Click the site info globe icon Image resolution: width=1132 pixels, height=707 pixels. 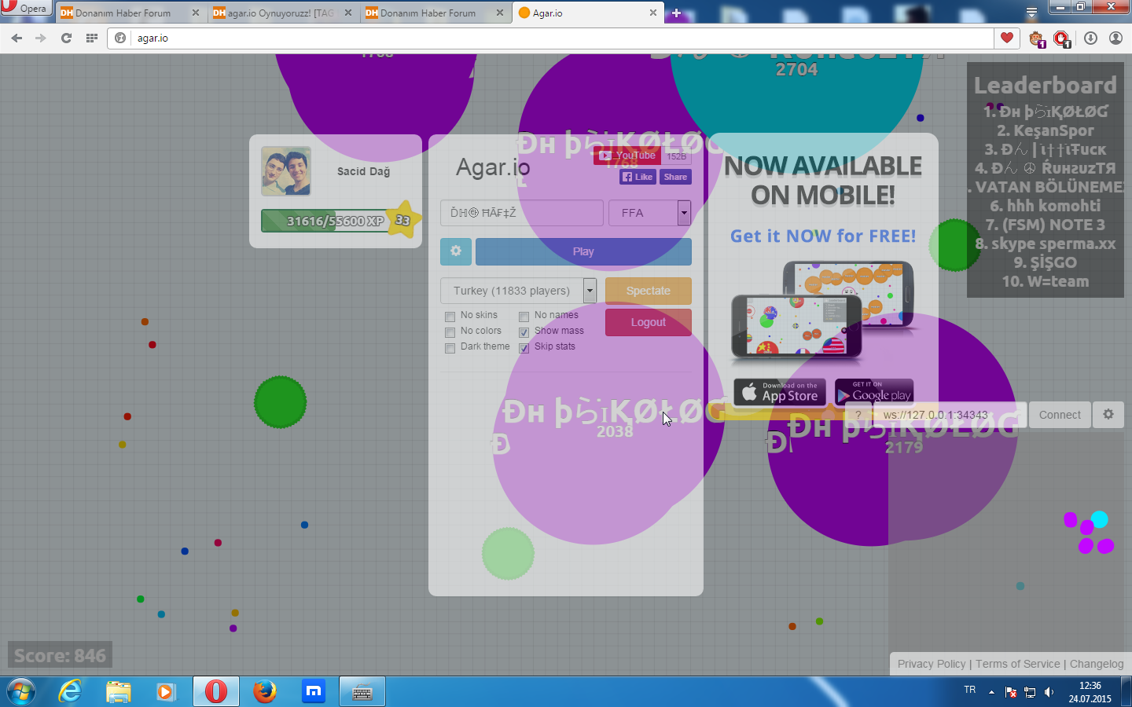point(120,38)
